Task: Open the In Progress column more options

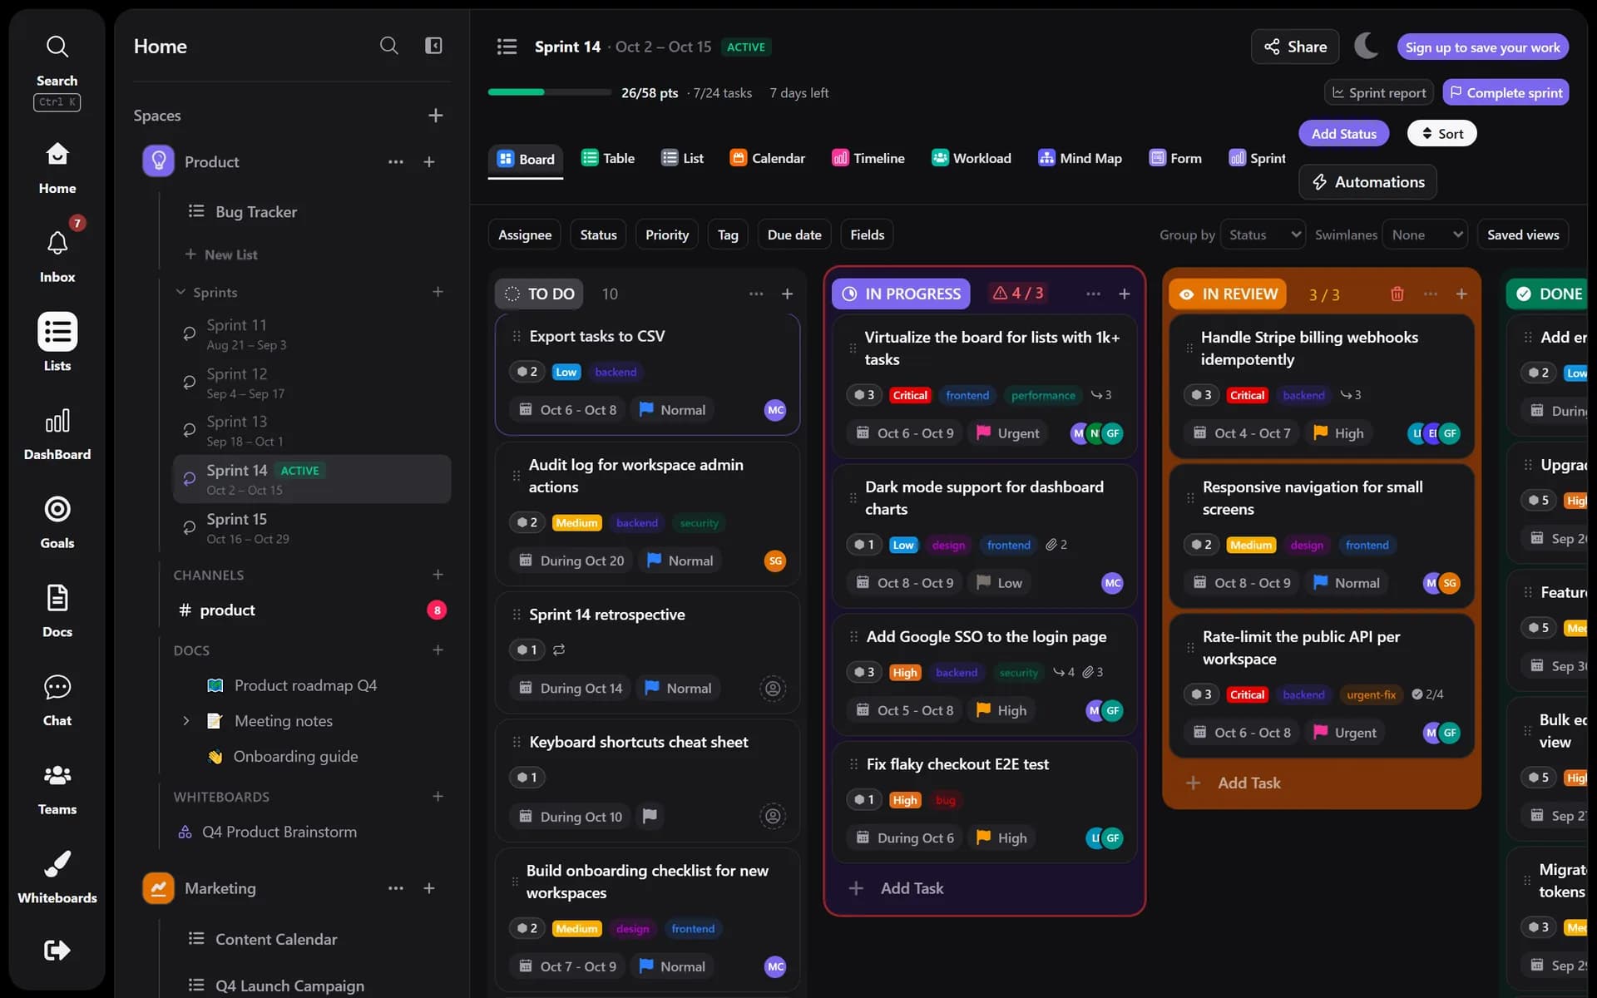Action: [x=1093, y=294]
